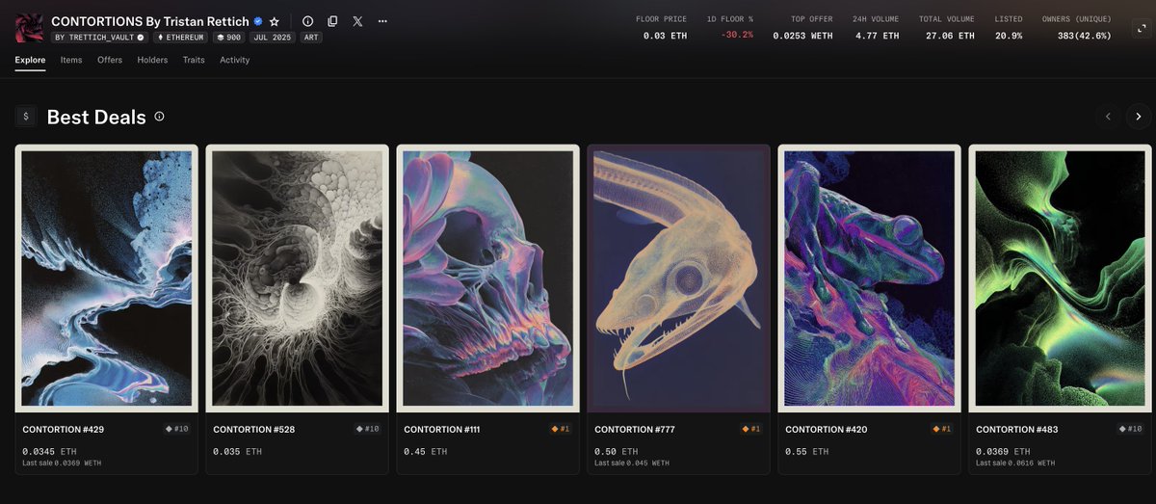Open creator link BY TRETTICH_VAULT
Viewport: 1156px width, 504px height.
[x=99, y=38]
